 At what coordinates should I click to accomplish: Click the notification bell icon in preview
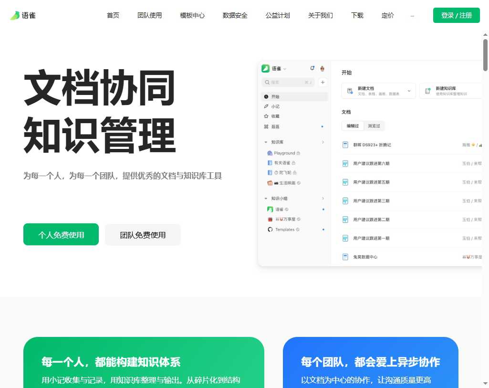(312, 68)
